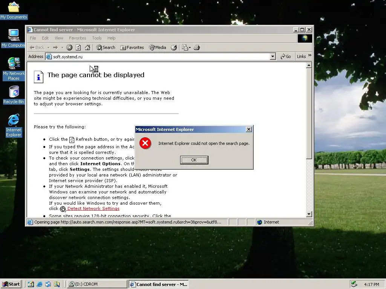Close the Microsoft Internet Explorer error dialog

pos(249,129)
